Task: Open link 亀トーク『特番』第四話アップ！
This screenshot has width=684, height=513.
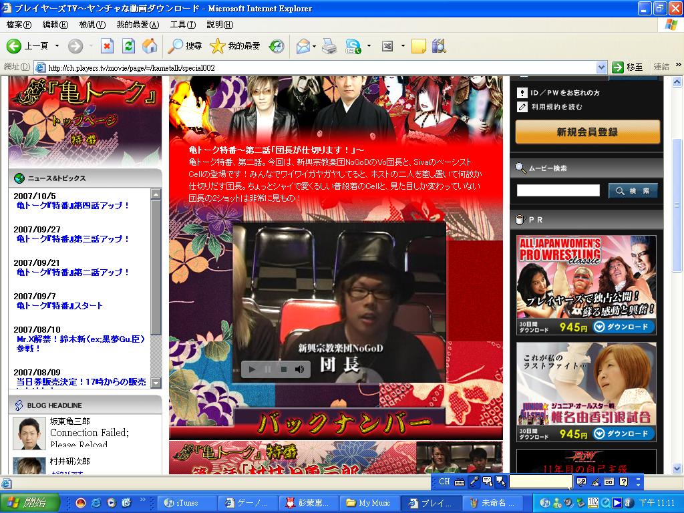Action: tap(73, 206)
